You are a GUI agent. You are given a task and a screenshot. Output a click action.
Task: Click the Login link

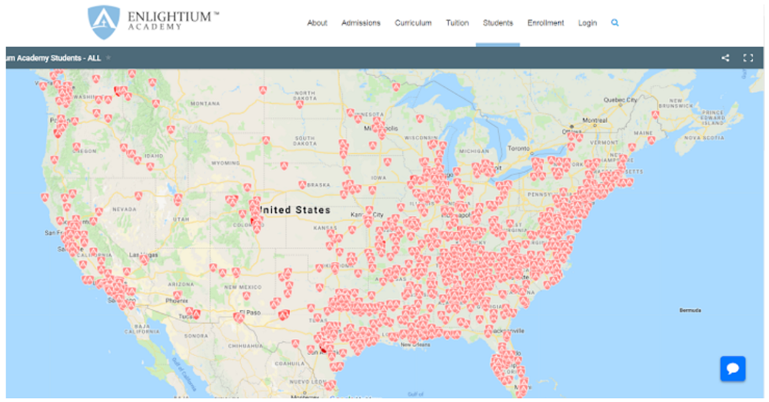click(x=587, y=23)
